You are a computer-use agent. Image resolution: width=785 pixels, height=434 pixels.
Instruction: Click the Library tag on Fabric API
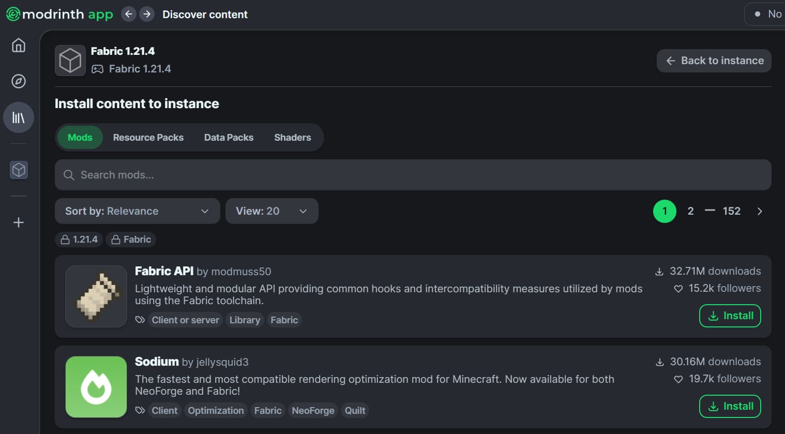click(245, 320)
